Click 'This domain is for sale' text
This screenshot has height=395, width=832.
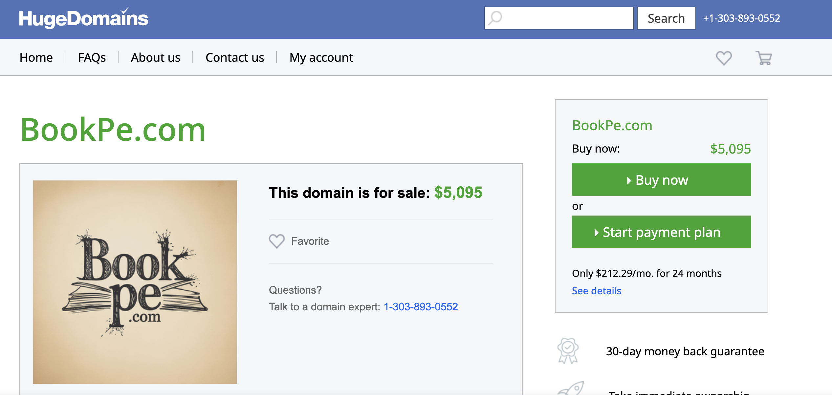pyautogui.click(x=349, y=193)
